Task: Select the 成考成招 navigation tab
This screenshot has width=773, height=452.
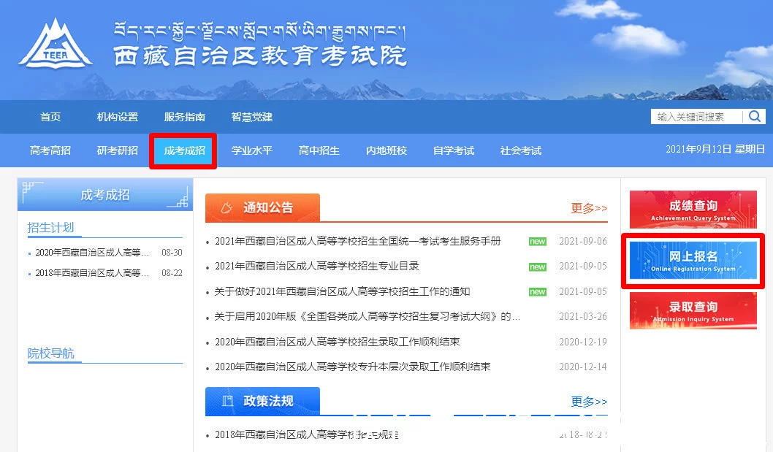Action: pos(184,150)
